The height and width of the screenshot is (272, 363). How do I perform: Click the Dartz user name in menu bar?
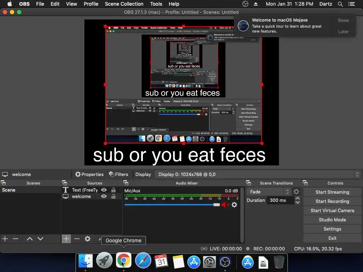pyautogui.click(x=325, y=4)
